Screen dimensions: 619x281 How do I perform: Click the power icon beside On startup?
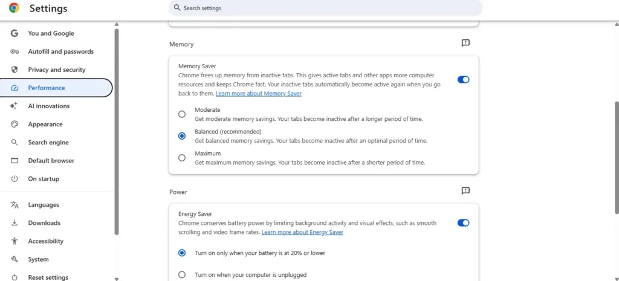coord(15,178)
